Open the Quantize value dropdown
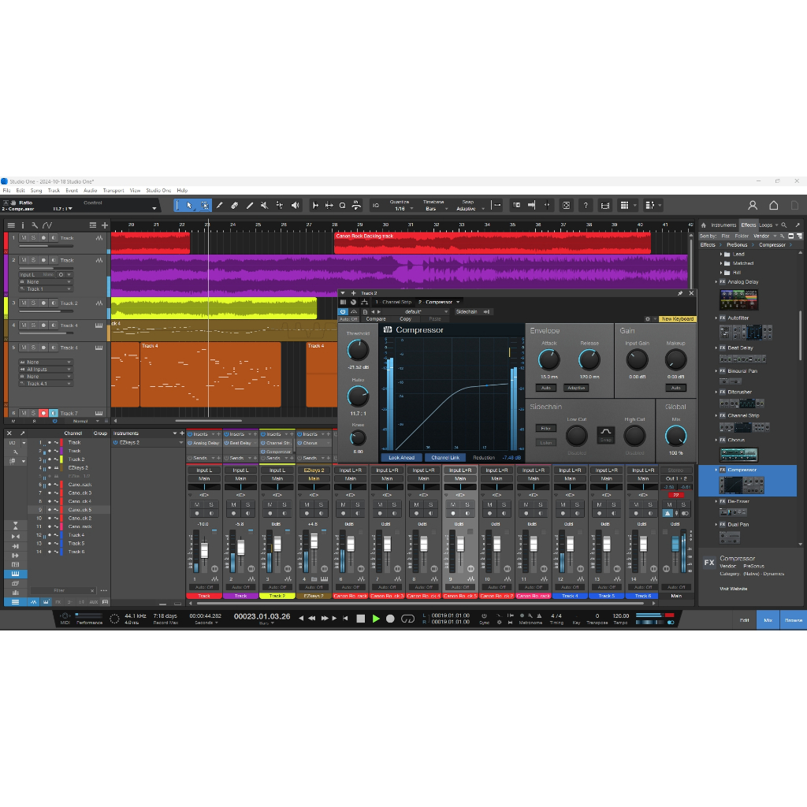The image size is (807, 807). (400, 209)
